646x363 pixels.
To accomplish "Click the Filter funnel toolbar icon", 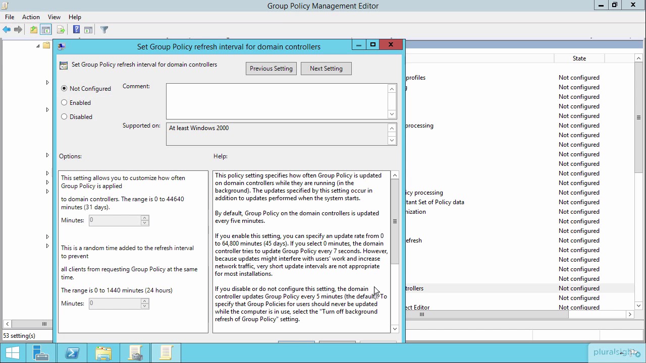I will tap(104, 30).
